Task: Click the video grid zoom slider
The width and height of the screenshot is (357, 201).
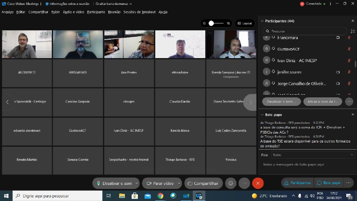Action: point(216,23)
